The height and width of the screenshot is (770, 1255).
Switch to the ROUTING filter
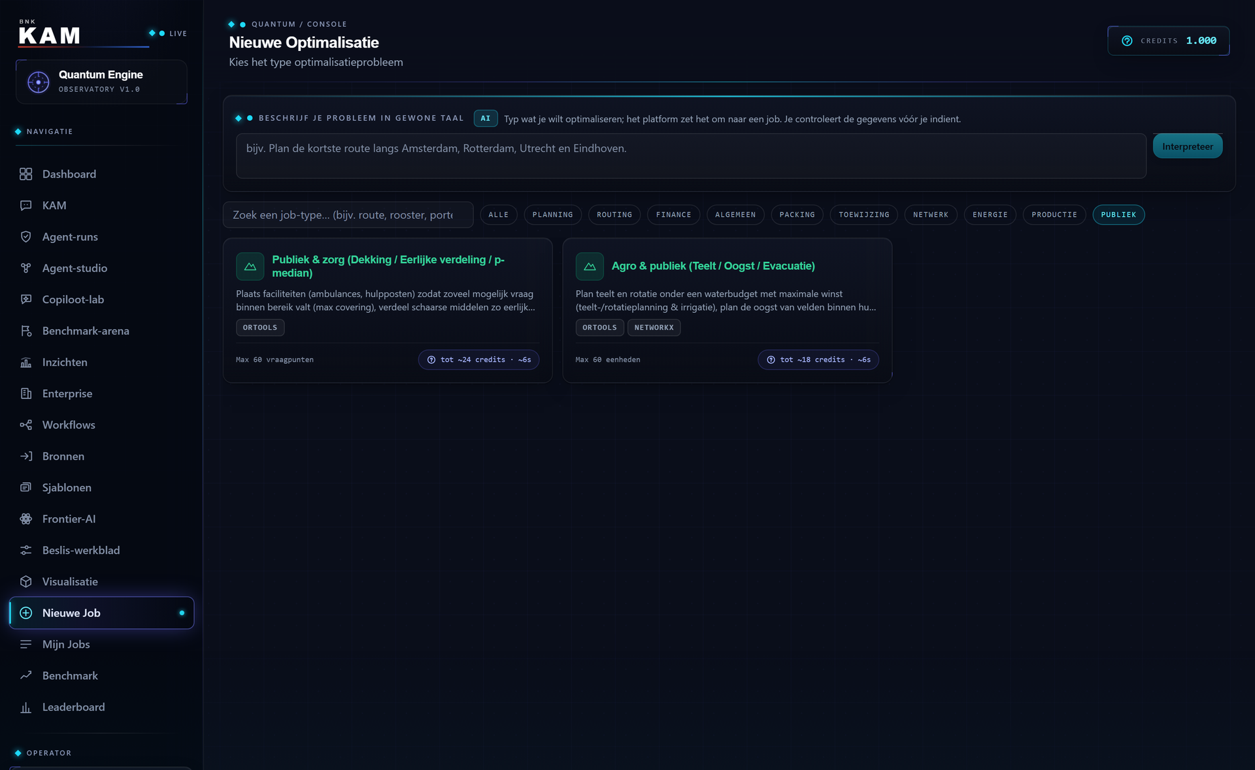point(614,215)
